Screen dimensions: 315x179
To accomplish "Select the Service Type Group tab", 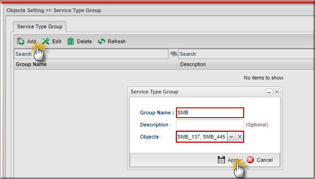I will (x=40, y=27).
